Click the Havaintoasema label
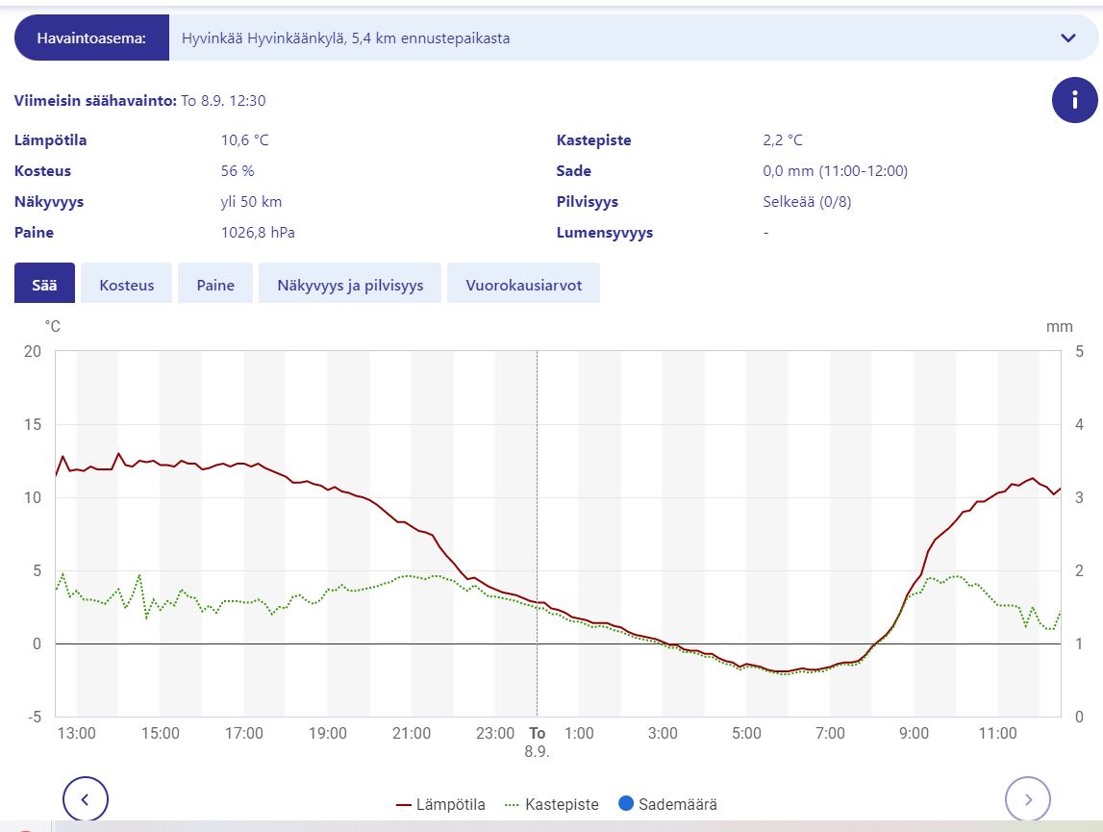Viewport: 1103px width, 832px height. (91, 38)
